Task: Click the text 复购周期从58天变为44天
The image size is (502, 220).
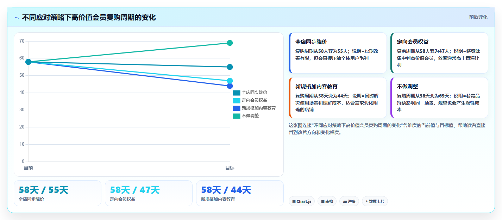Action: click(322, 96)
